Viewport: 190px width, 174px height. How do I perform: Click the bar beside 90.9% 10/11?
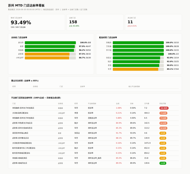coord(138,66)
